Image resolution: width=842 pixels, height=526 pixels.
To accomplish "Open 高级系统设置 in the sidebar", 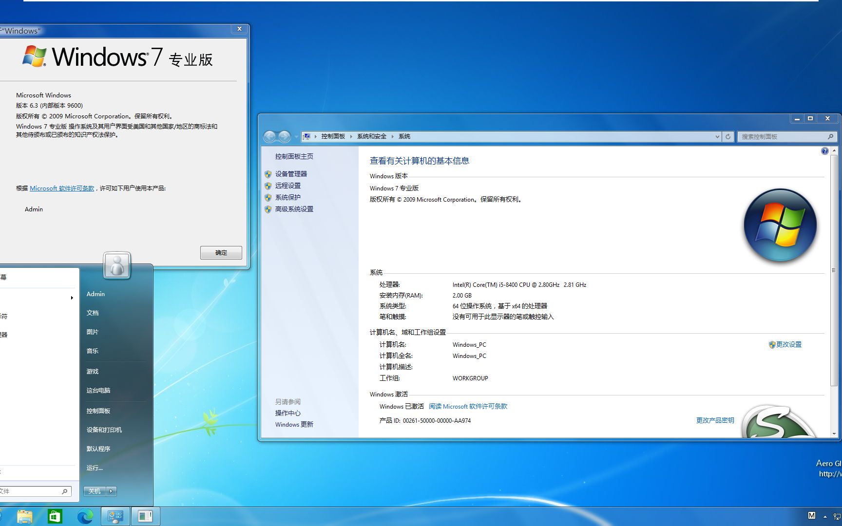I will click(294, 209).
